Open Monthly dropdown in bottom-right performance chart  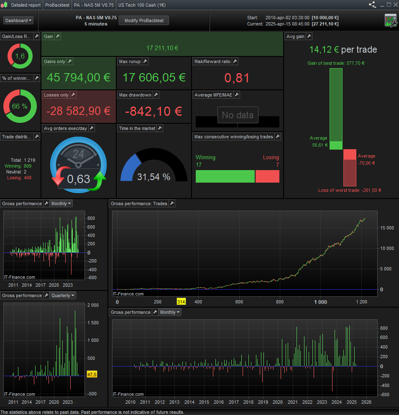[x=170, y=312]
